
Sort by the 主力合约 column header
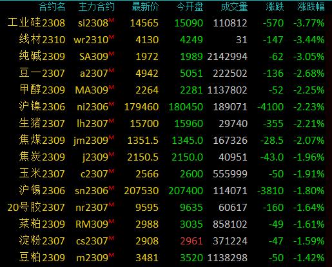click(x=97, y=7)
